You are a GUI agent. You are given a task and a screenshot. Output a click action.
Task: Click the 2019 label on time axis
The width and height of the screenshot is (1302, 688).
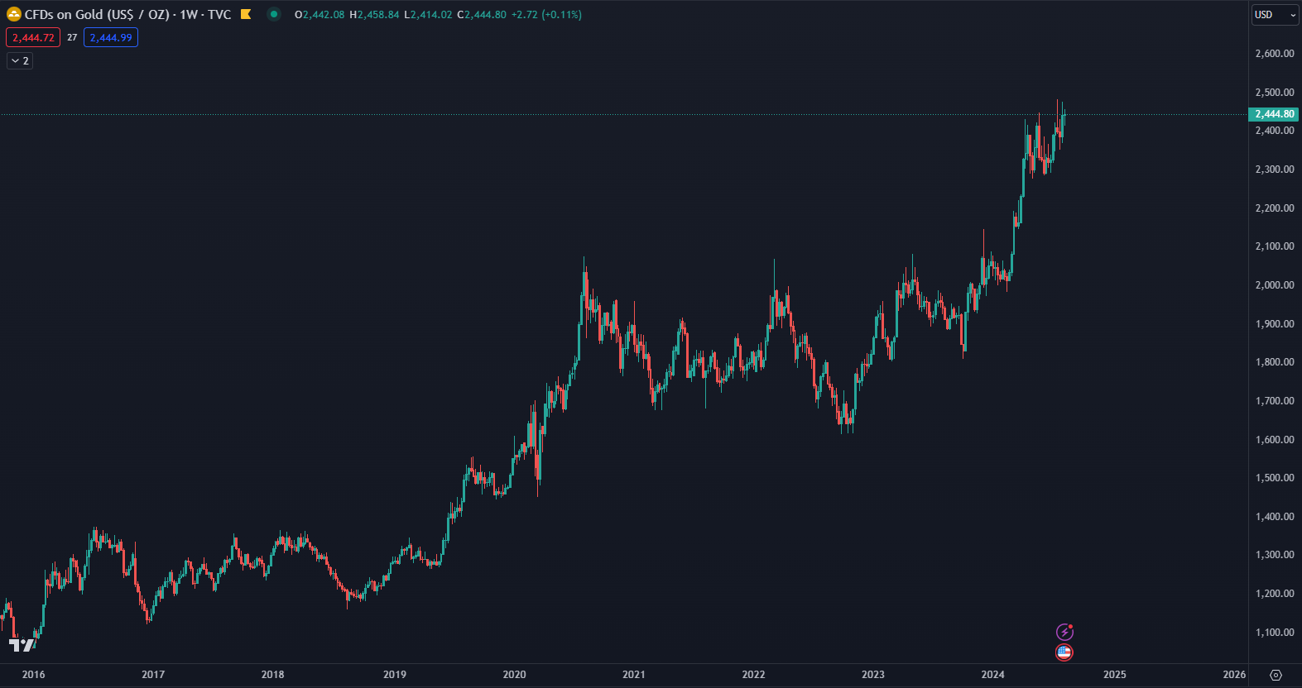[395, 675]
